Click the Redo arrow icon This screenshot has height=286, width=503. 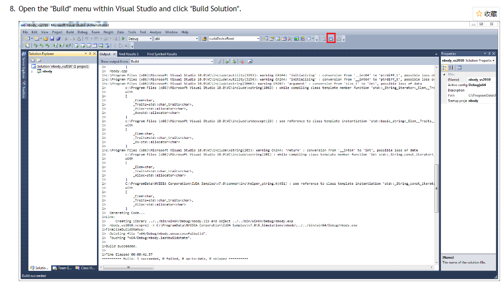pyautogui.click(x=96, y=39)
